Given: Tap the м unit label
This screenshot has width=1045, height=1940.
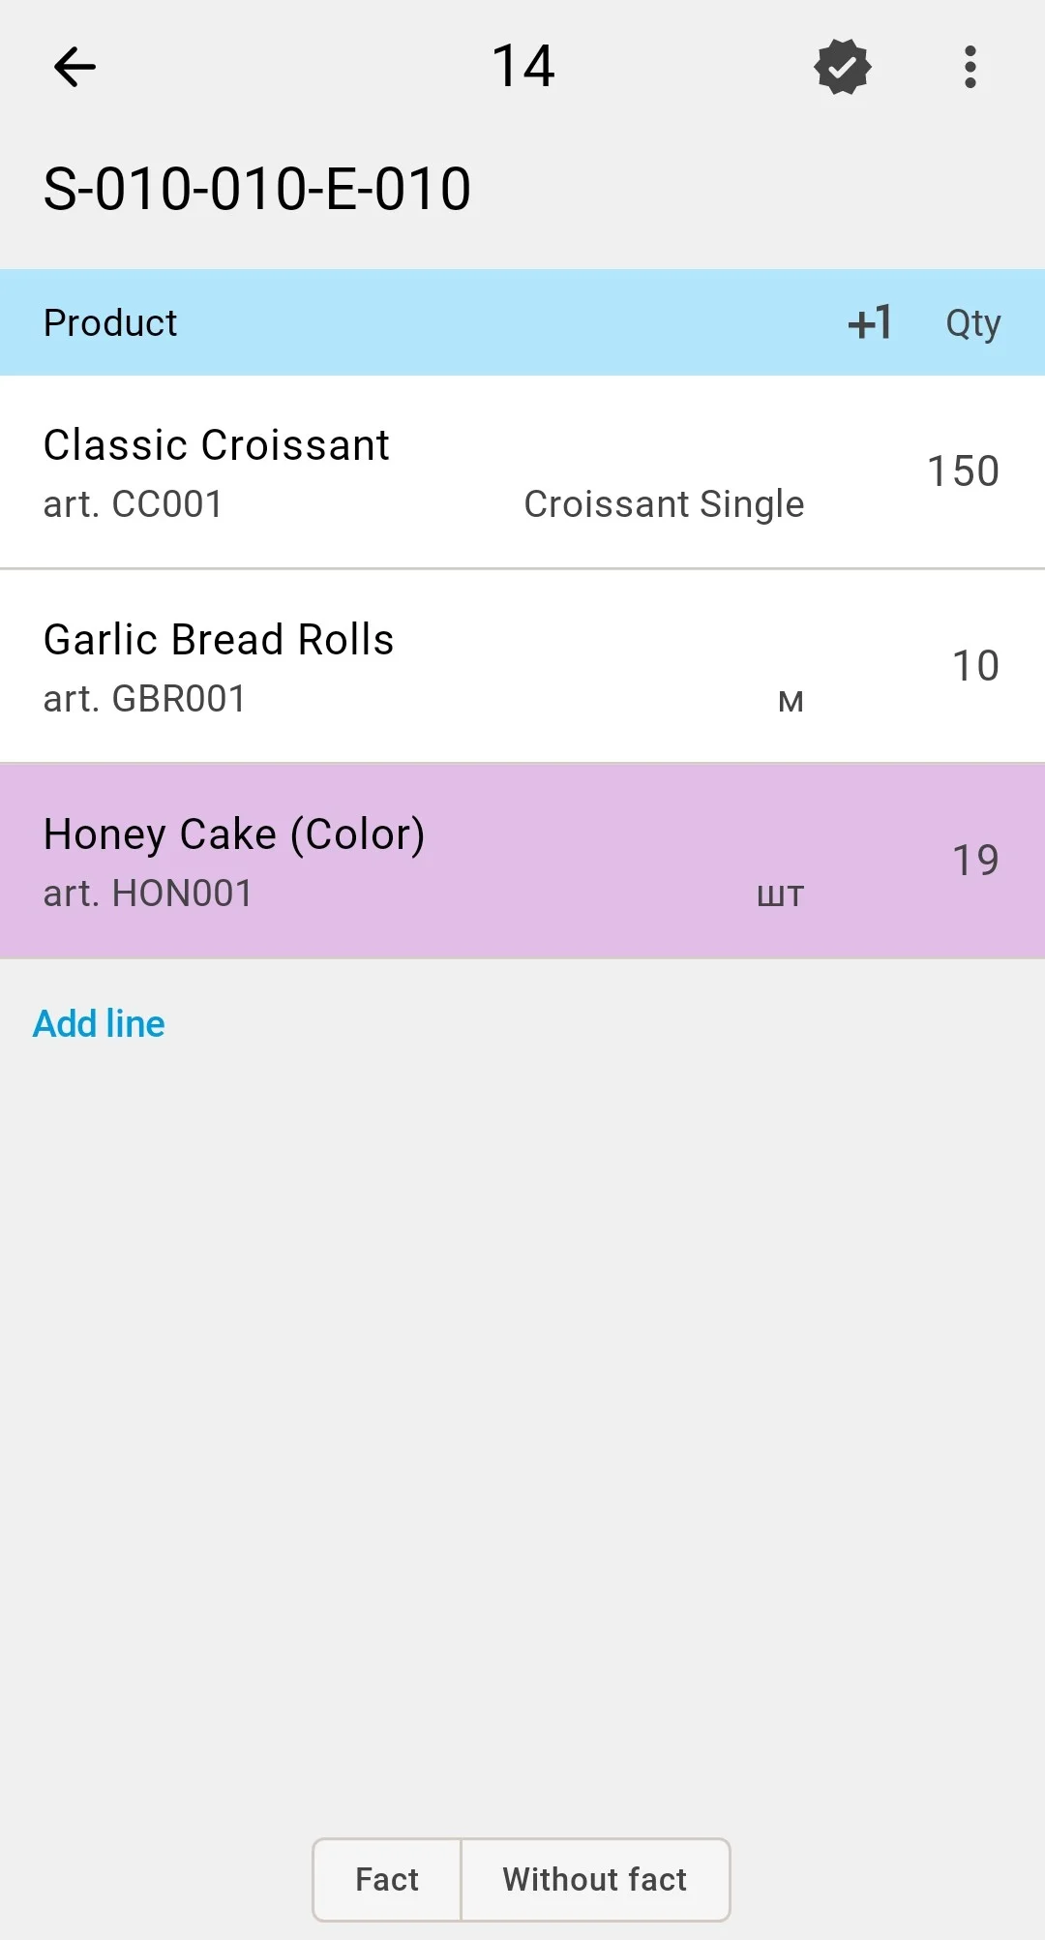Looking at the screenshot, I should point(791,700).
